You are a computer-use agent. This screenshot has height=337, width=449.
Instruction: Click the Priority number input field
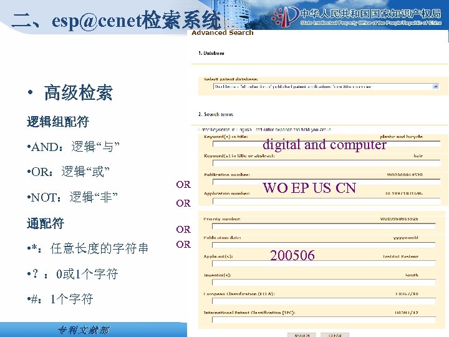pos(324,226)
